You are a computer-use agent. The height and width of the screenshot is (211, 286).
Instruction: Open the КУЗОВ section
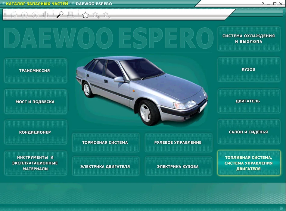[249, 69]
